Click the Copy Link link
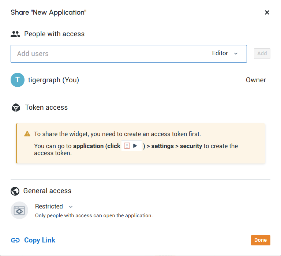 click(40, 240)
